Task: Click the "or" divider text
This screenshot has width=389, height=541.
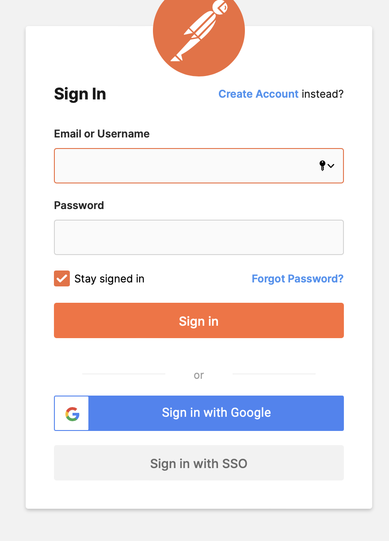Action: click(x=199, y=375)
